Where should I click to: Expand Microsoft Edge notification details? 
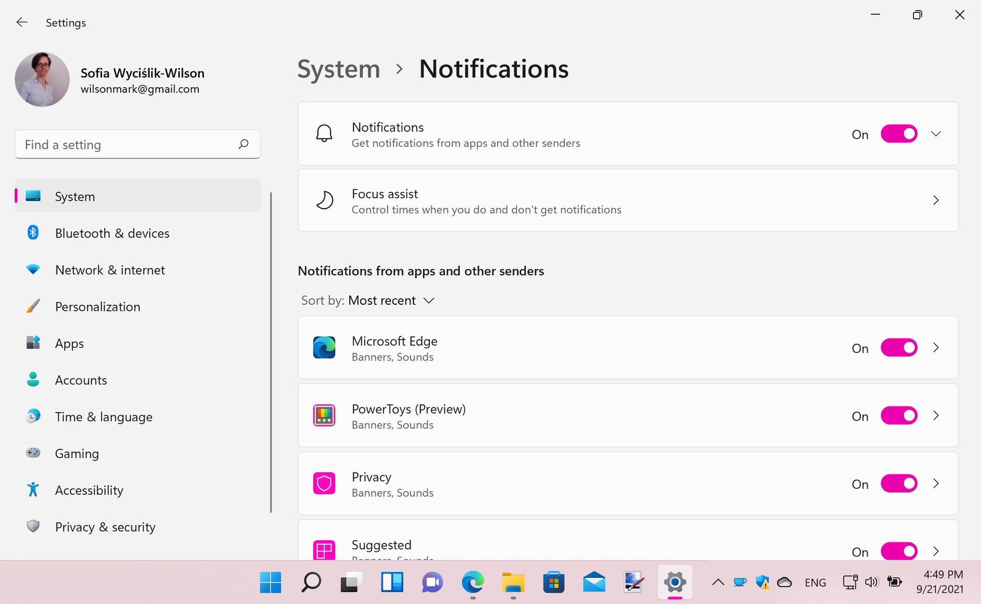936,348
